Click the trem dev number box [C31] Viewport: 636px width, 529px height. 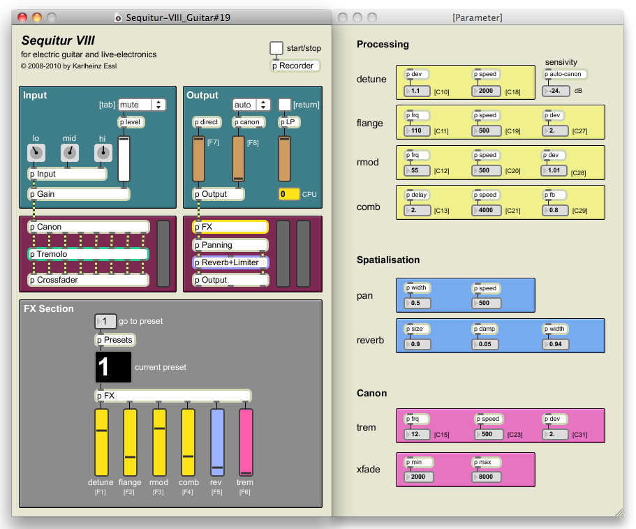pyautogui.click(x=555, y=435)
